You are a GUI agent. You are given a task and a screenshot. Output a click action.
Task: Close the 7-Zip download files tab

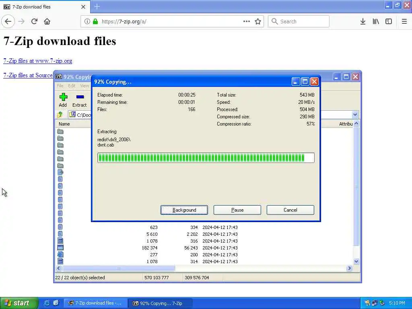[83, 7]
